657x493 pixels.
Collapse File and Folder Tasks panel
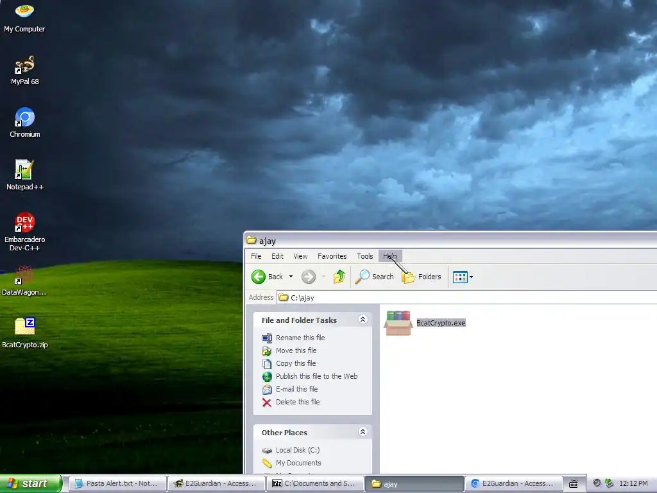point(363,320)
